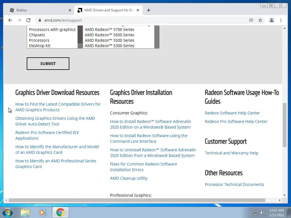Launch Windows Media Player from taskbar

[43, 212]
